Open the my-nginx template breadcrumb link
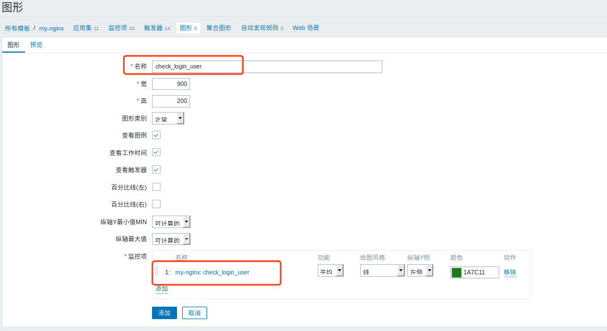The width and height of the screenshot is (607, 331). click(x=52, y=27)
